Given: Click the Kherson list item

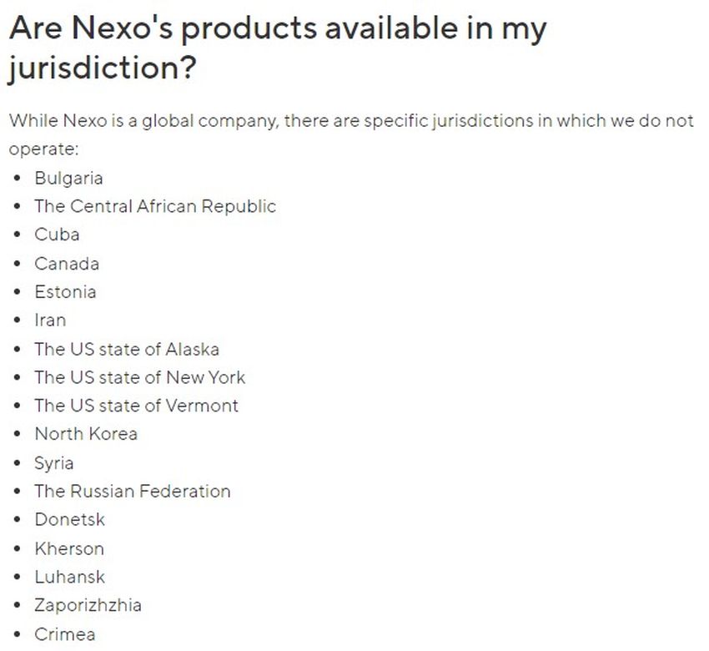Looking at the screenshot, I should coord(69,548).
